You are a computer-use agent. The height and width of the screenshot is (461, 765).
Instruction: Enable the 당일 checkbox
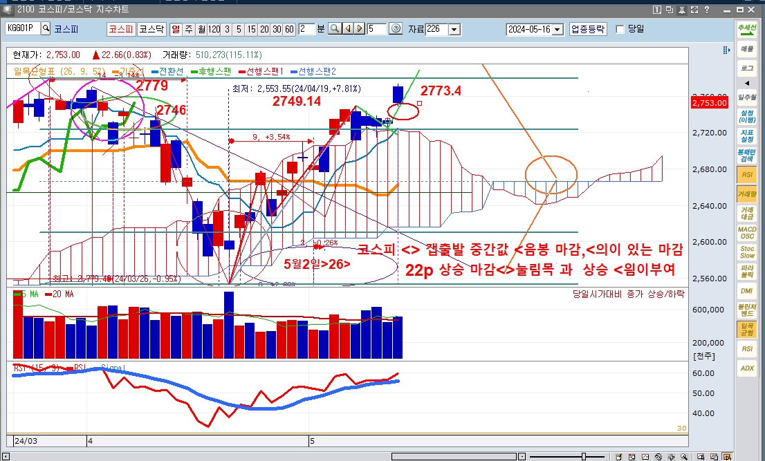pyautogui.click(x=620, y=29)
